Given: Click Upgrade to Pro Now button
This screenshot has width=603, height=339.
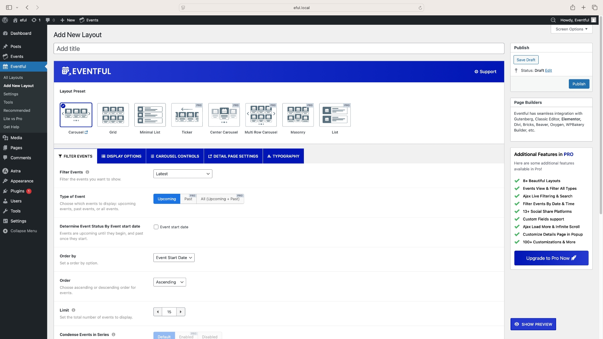Looking at the screenshot, I should (551, 258).
